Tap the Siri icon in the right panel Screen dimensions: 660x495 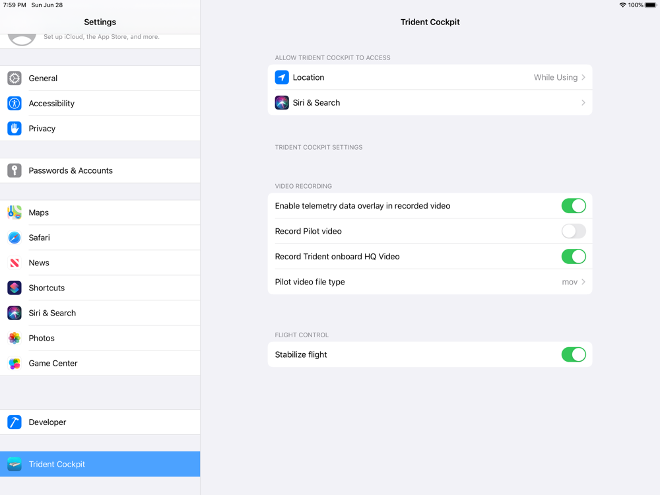(x=282, y=103)
